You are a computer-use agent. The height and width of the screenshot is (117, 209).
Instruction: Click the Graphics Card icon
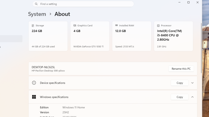click(75, 25)
